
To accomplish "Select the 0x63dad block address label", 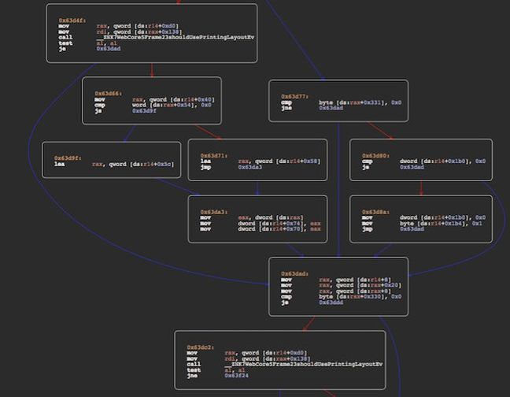I will (x=294, y=274).
